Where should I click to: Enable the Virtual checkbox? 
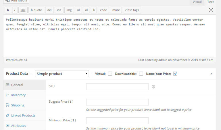click(110, 74)
